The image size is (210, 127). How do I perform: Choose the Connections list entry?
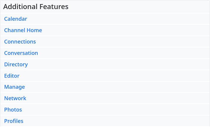tap(105, 42)
